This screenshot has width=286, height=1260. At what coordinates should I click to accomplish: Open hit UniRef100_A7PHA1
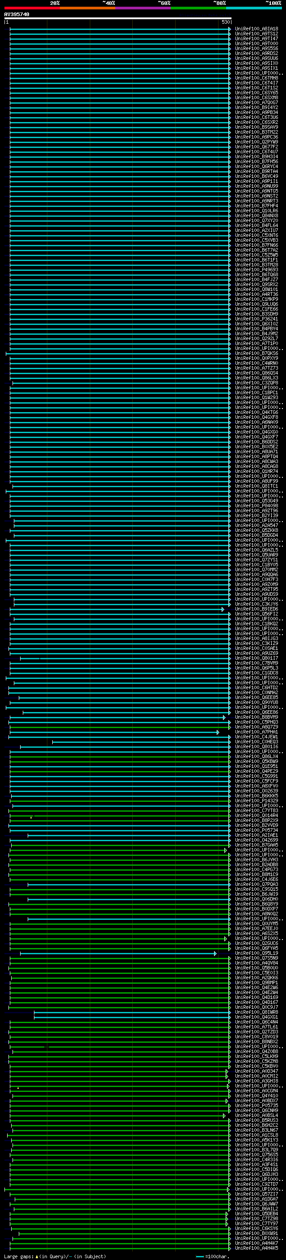click(257, 732)
